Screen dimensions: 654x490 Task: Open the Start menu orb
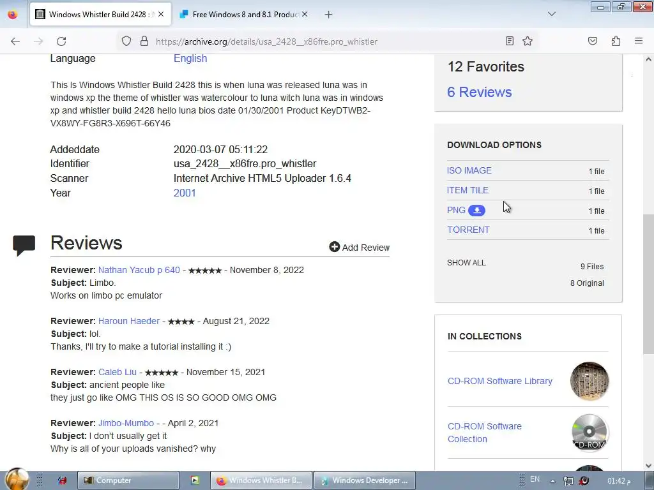coord(17,479)
